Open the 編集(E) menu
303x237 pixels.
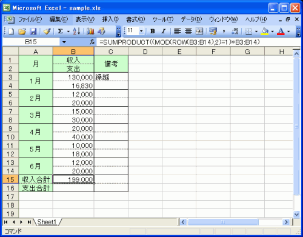point(59,19)
